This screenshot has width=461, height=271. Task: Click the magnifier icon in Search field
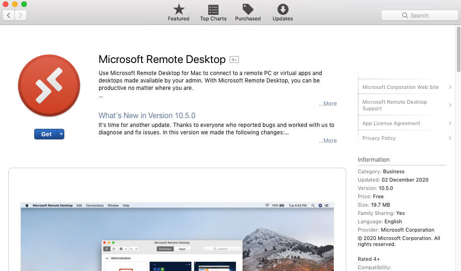pyautogui.click(x=405, y=15)
